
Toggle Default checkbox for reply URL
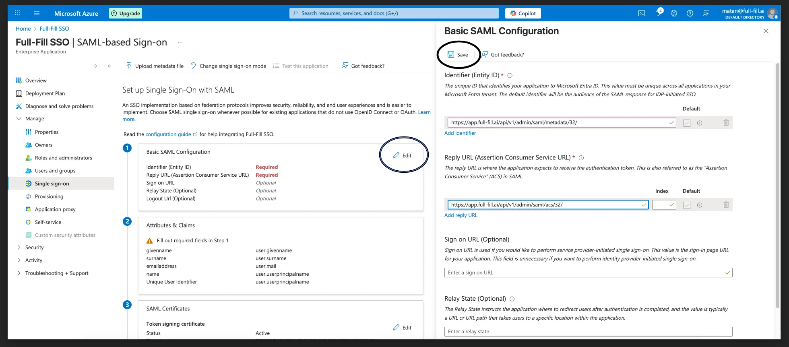pos(687,205)
